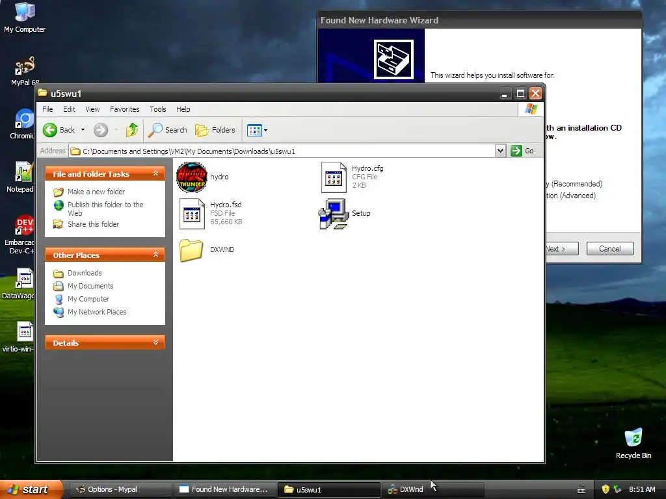Open the Favorites menu
This screenshot has width=666, height=499.
tap(124, 109)
